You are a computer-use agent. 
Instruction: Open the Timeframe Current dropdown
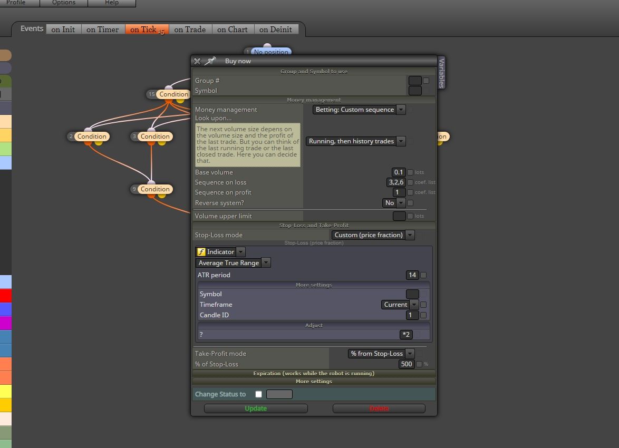[x=400, y=305]
